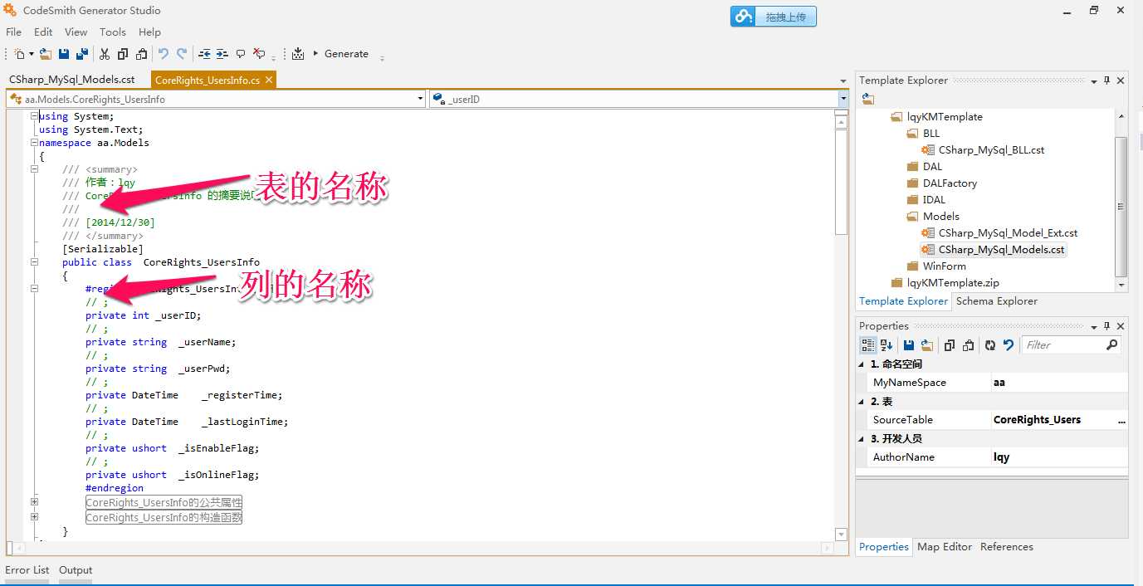Click the AuthorName value lqy

click(1059, 457)
